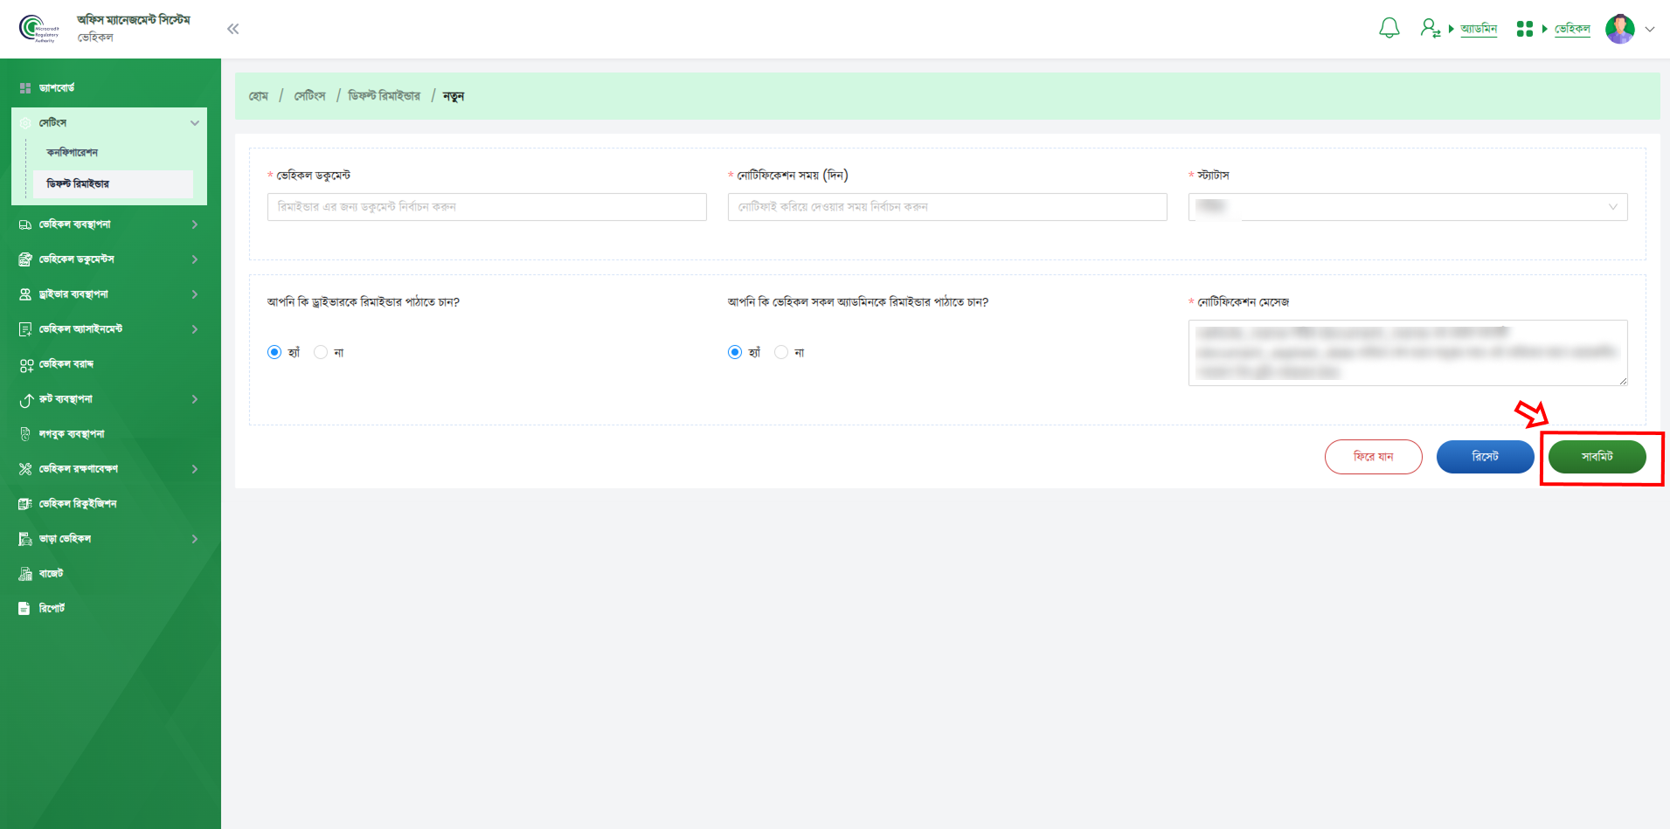Open ভেহিকল রিকুইজিশন menu item
1670x829 pixels.
click(78, 504)
